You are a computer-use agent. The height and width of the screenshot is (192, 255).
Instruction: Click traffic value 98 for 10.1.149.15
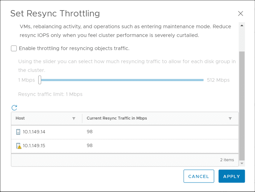90,145
